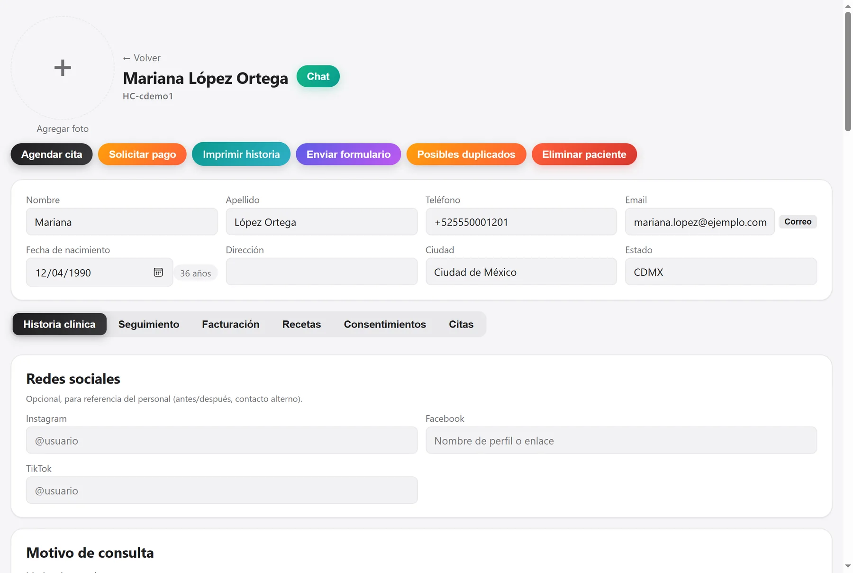Click Eliminar paciente button
Image resolution: width=853 pixels, height=573 pixels.
pos(584,154)
